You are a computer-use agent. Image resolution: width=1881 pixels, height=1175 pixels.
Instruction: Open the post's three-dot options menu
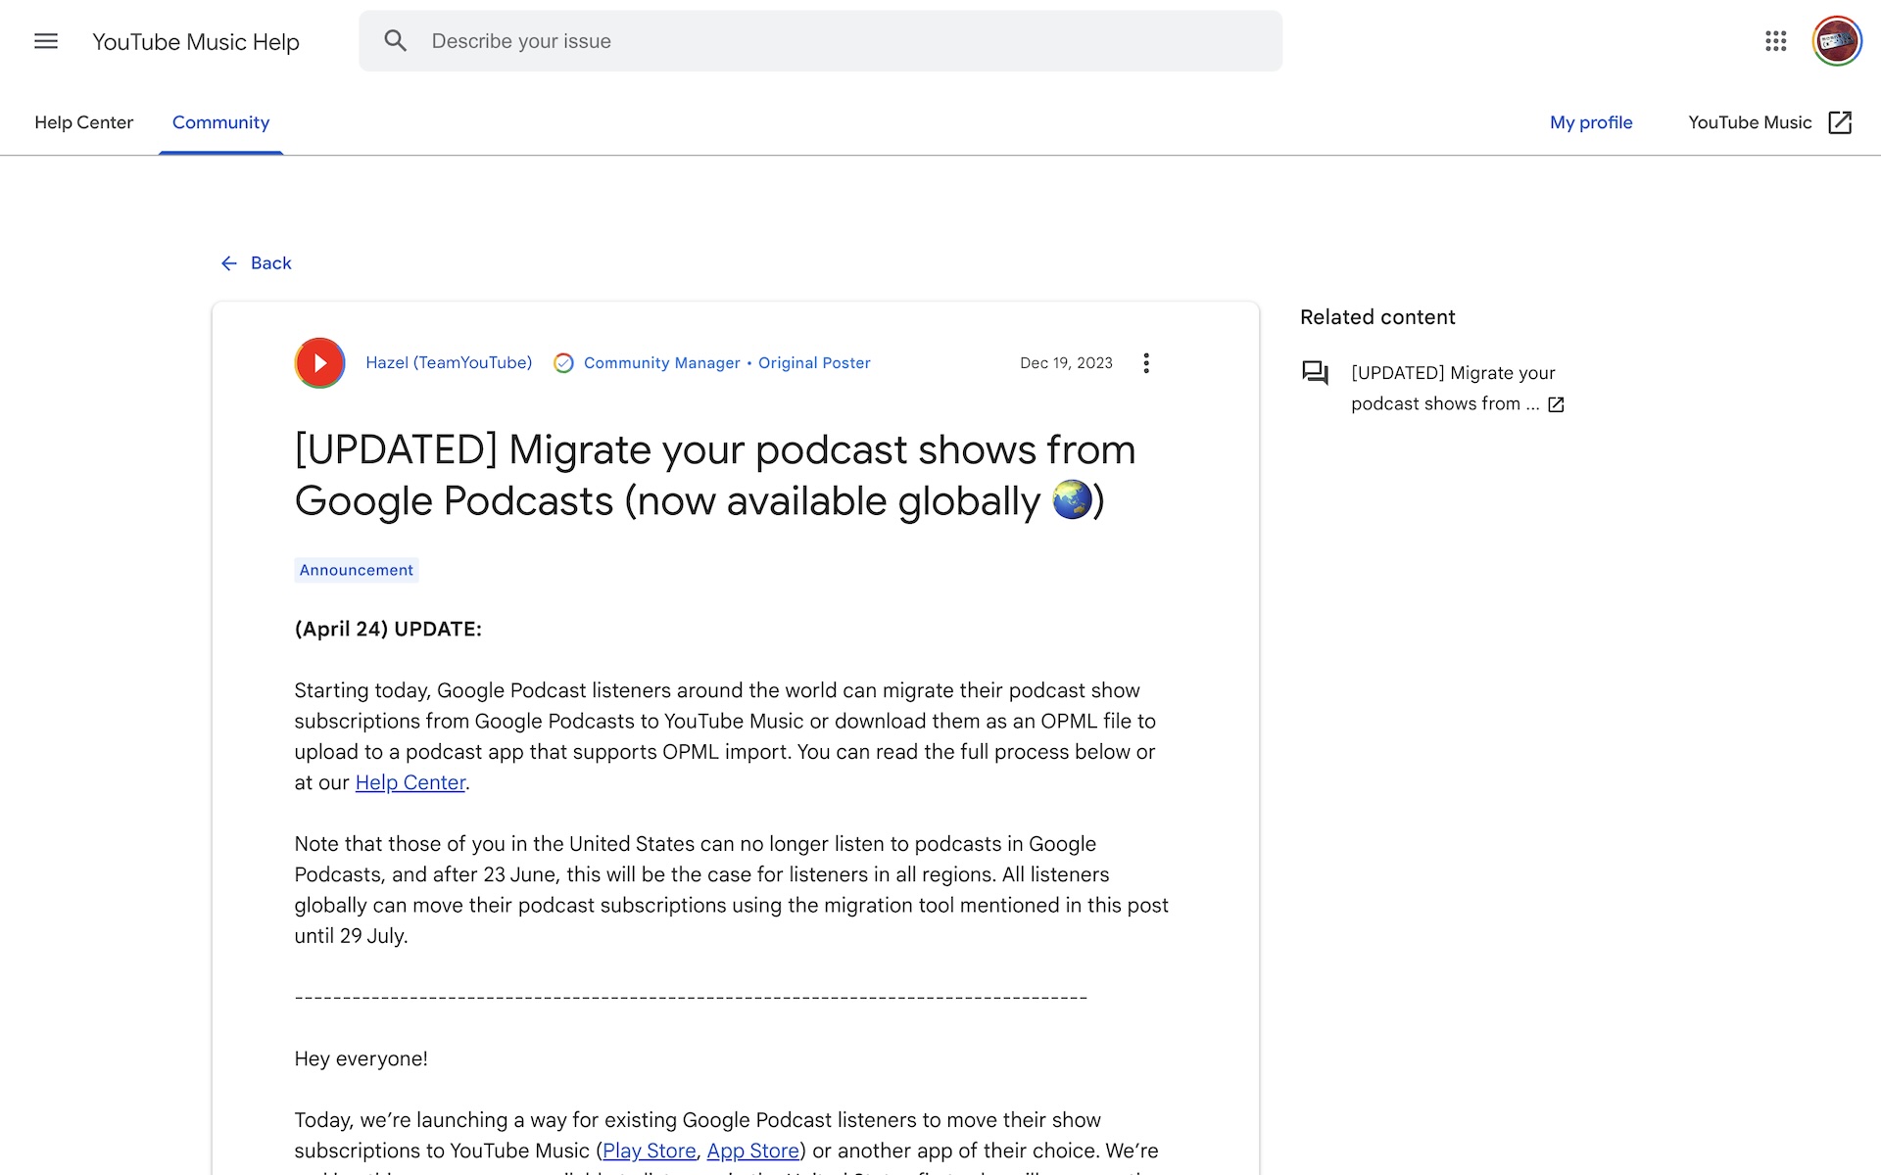point(1146,363)
